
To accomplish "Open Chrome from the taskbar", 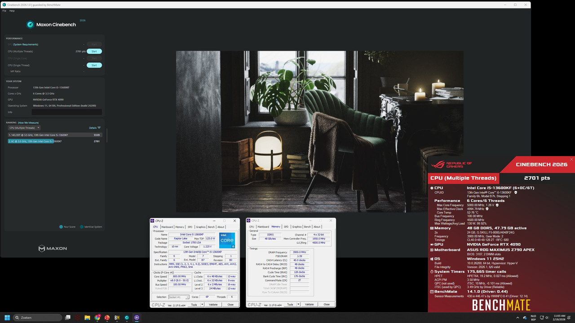I will coord(97,318).
